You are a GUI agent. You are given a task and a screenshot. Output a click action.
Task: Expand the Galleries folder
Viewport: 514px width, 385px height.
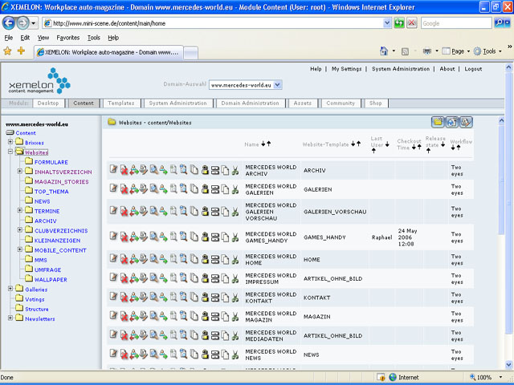(x=10, y=289)
